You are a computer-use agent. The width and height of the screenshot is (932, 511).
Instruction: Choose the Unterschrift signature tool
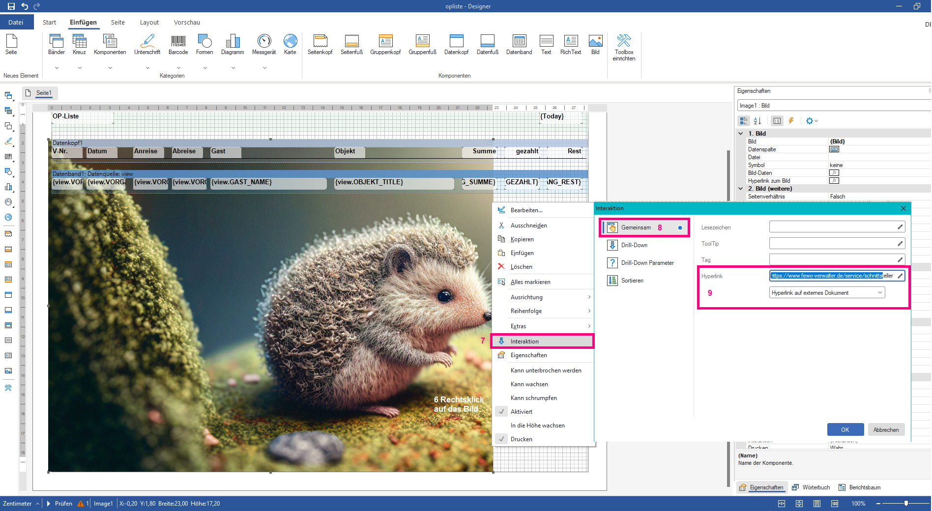(147, 45)
